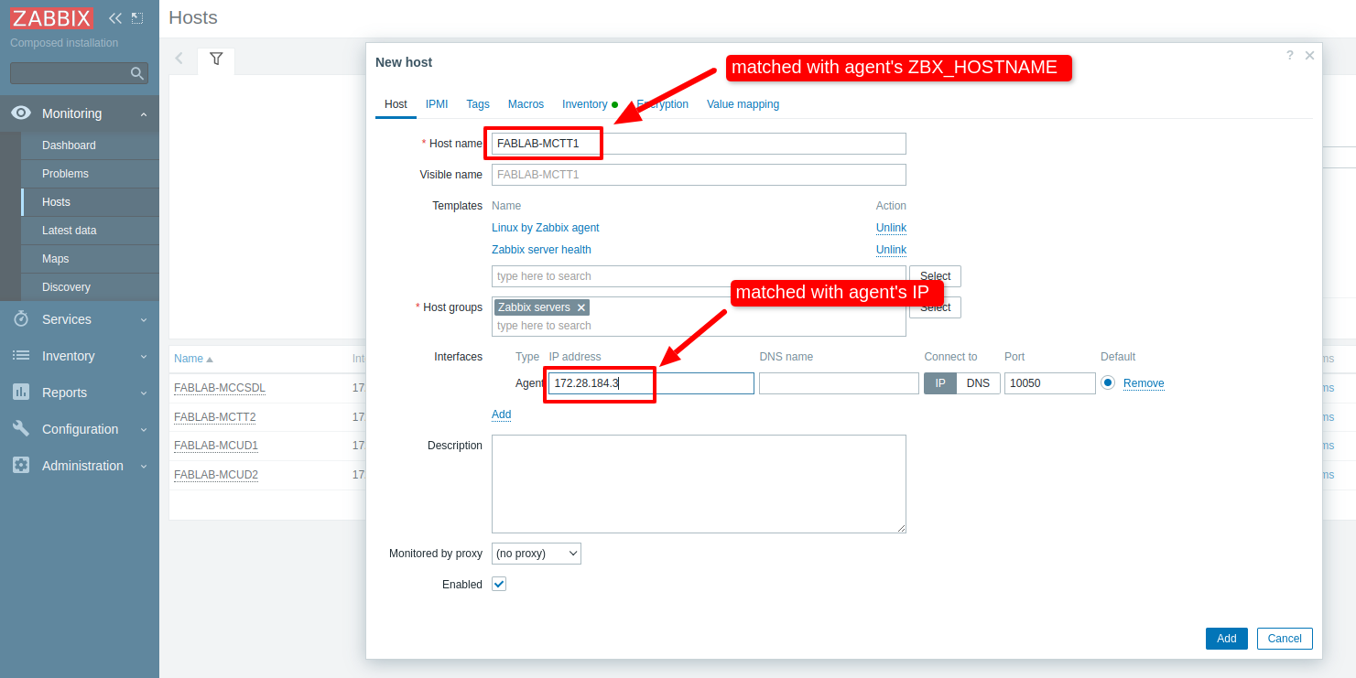Image resolution: width=1356 pixels, height=678 pixels.
Task: Open Latest data in sidebar
Action: (x=90, y=231)
